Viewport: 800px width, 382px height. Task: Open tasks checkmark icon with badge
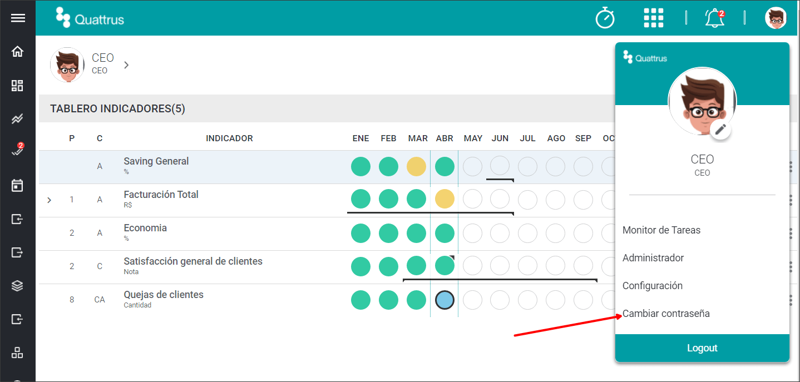[18, 151]
